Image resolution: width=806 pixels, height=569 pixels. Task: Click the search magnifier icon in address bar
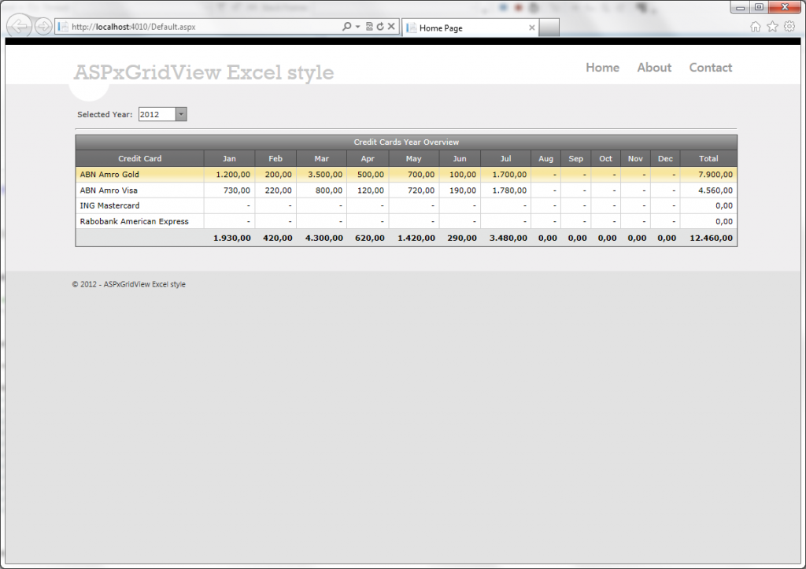point(346,27)
